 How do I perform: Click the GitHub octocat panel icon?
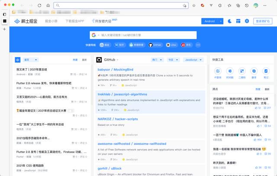(x=99, y=60)
